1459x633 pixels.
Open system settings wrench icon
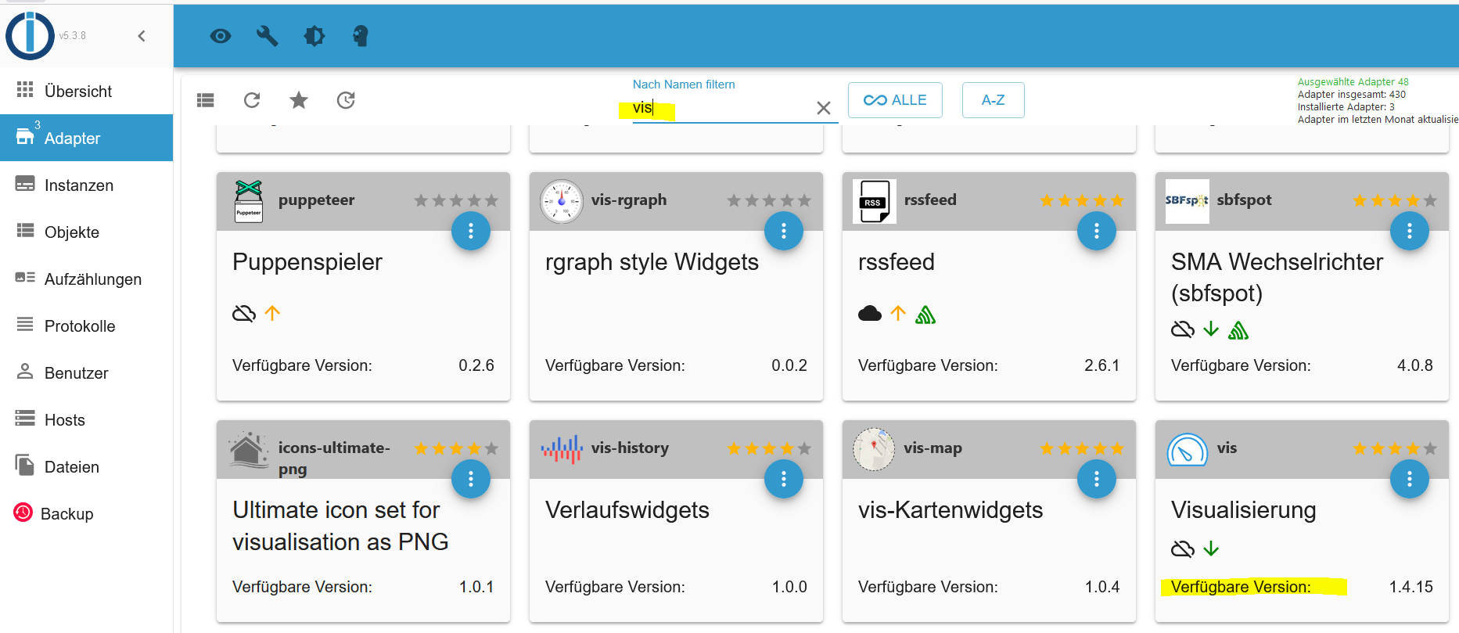268,36
